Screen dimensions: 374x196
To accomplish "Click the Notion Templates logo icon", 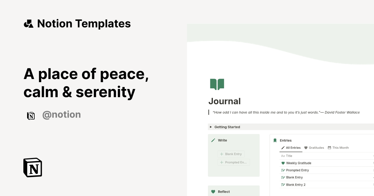I will (28, 23).
